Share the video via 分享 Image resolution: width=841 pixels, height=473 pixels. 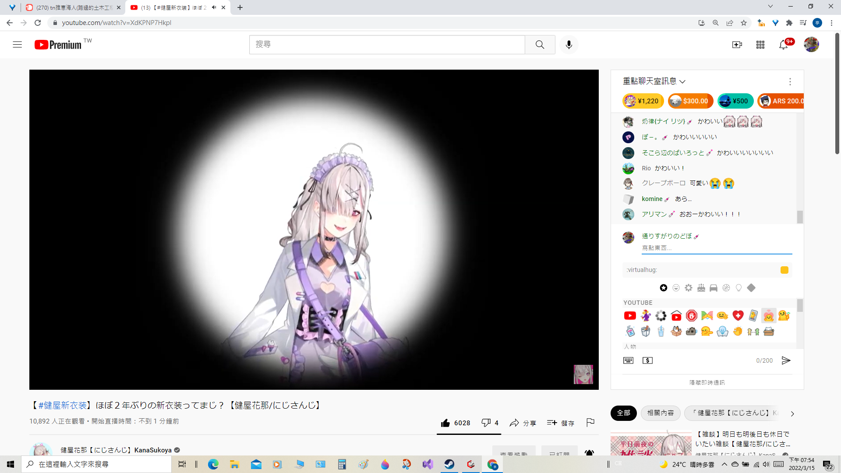click(x=523, y=423)
